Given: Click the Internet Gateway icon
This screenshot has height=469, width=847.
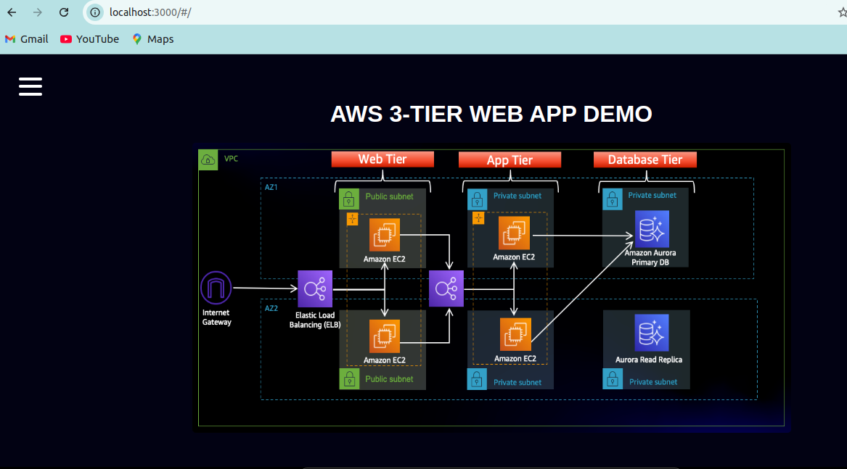Looking at the screenshot, I should point(216,288).
